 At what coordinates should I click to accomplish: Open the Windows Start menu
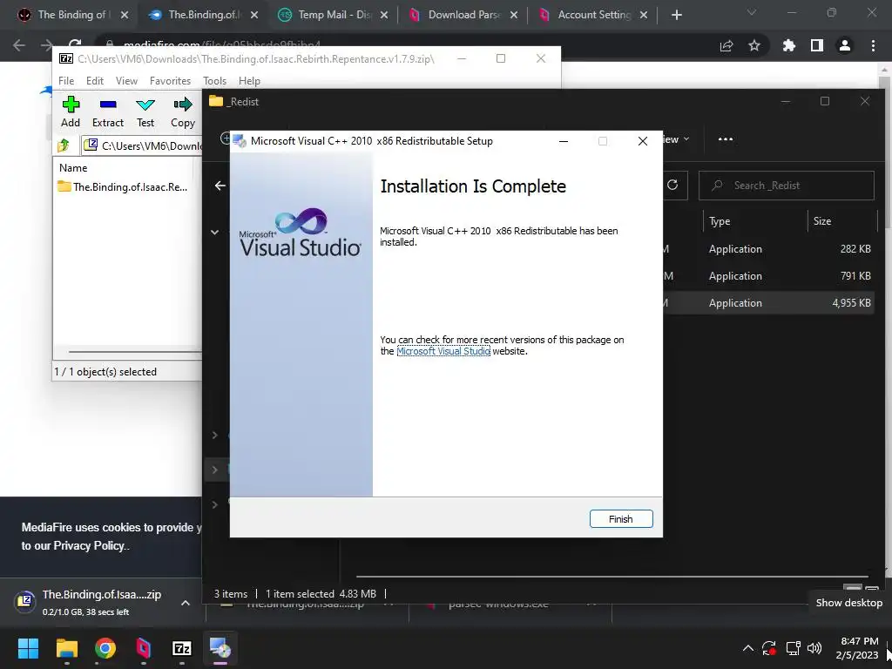pyautogui.click(x=28, y=648)
